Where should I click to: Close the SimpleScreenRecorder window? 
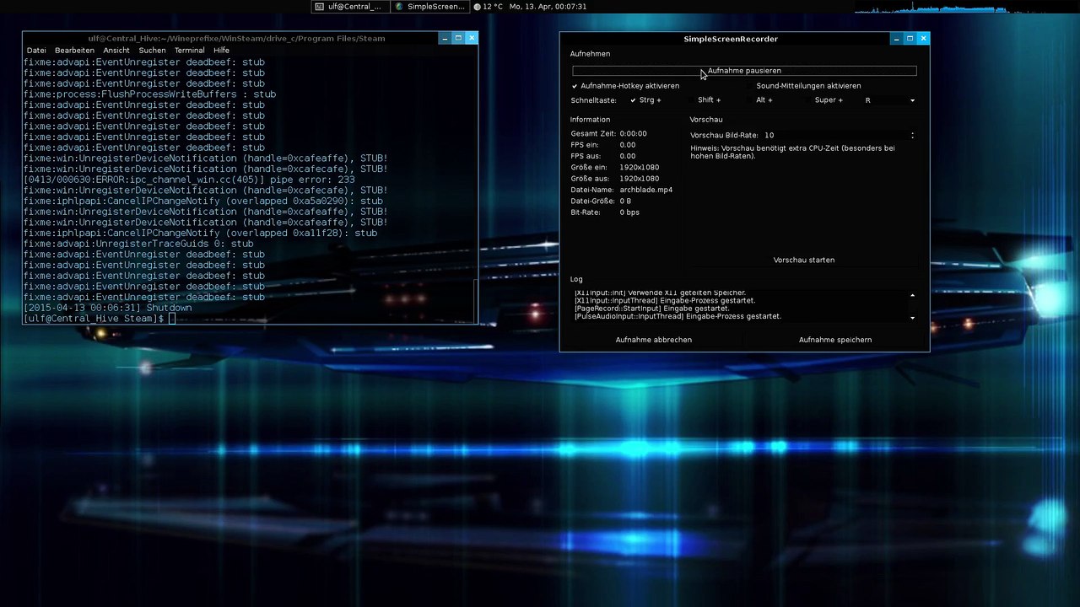click(x=923, y=38)
